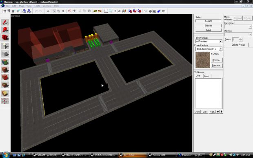Click the Copy icon in toolbar
The image size is (253, 158).
84,11
